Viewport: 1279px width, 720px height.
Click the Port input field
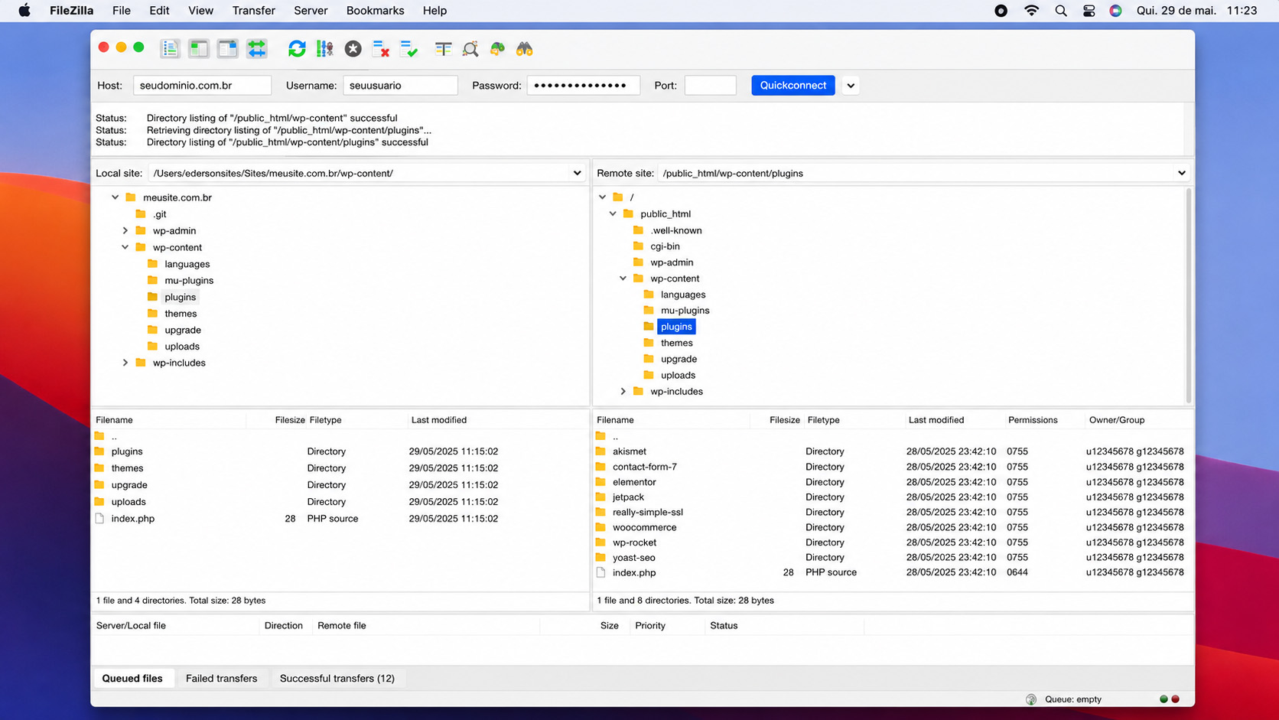click(x=710, y=86)
